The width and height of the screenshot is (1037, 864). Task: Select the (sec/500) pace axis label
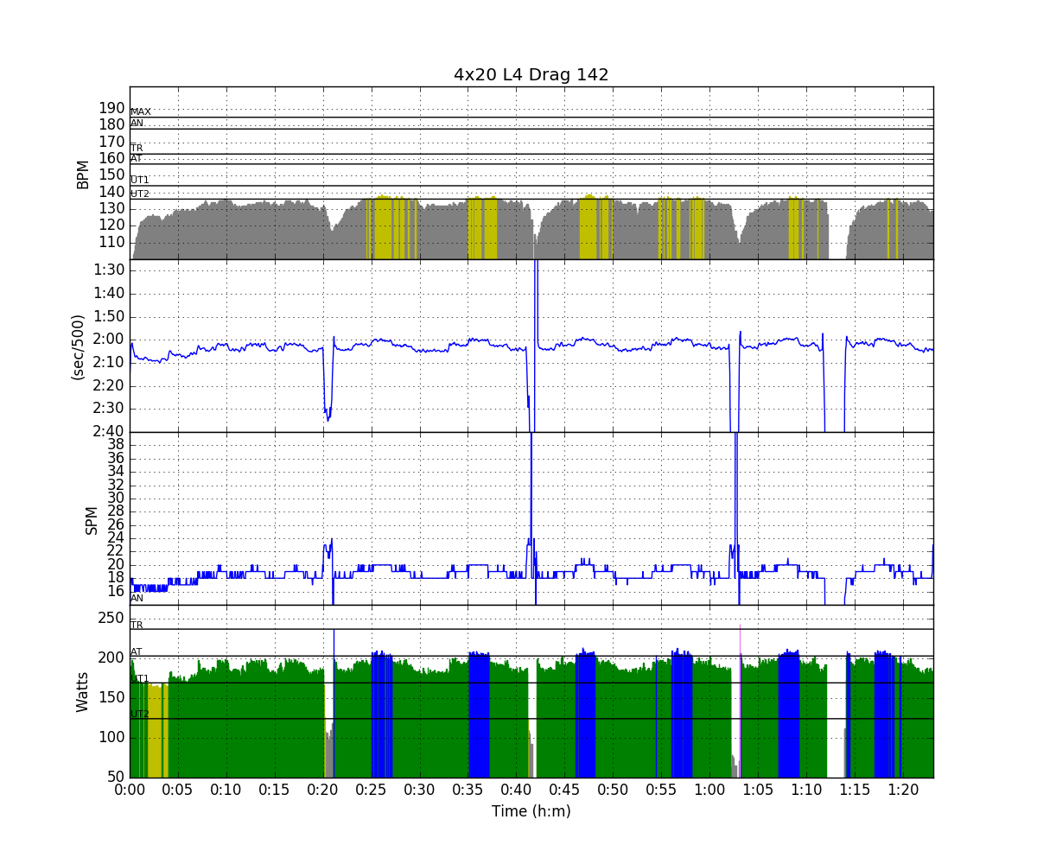point(77,346)
